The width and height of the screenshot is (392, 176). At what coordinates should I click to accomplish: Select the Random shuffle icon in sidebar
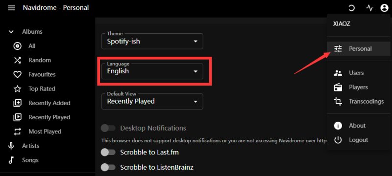(x=17, y=60)
